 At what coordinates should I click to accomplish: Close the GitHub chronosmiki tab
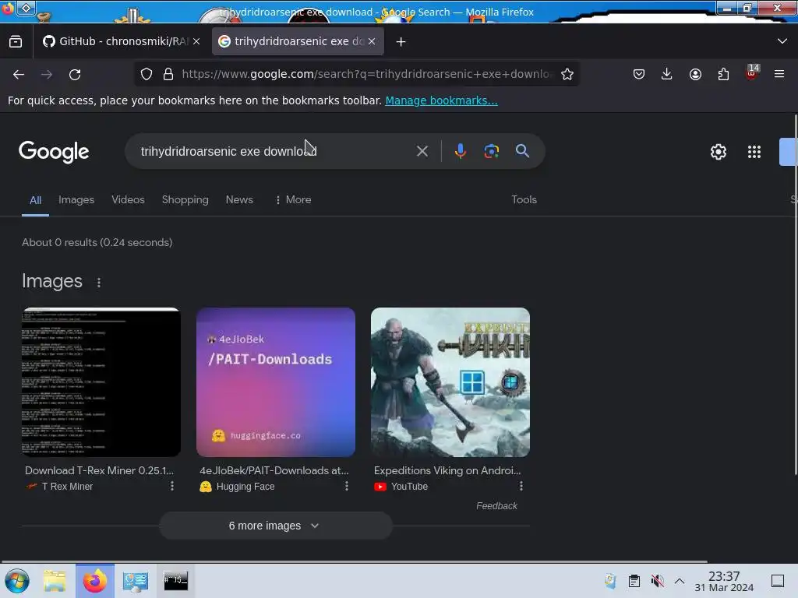click(x=196, y=42)
